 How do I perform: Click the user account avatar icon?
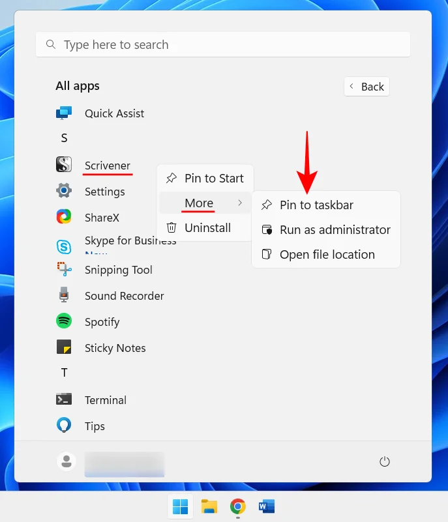point(67,461)
